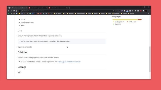Click the 'MIT' license text

click(x=19, y=72)
